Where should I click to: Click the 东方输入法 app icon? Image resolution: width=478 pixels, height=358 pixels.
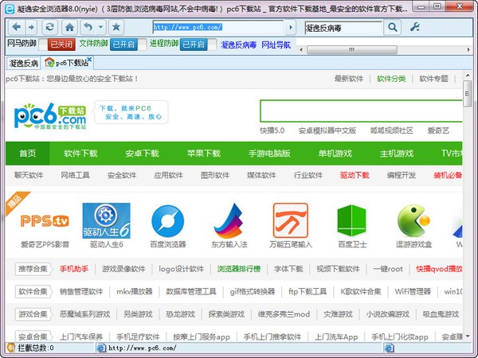tap(229, 221)
